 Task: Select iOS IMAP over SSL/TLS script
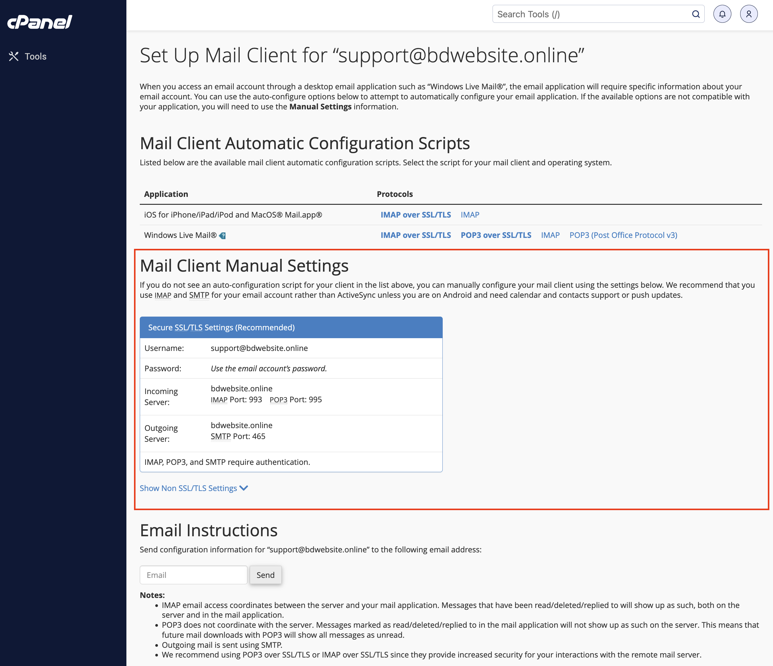coord(416,215)
